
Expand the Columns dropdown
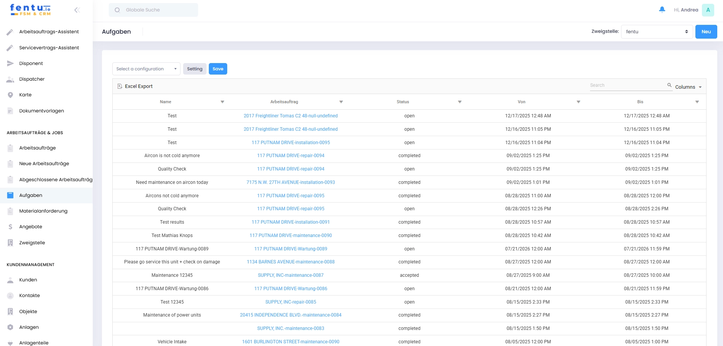tap(688, 87)
